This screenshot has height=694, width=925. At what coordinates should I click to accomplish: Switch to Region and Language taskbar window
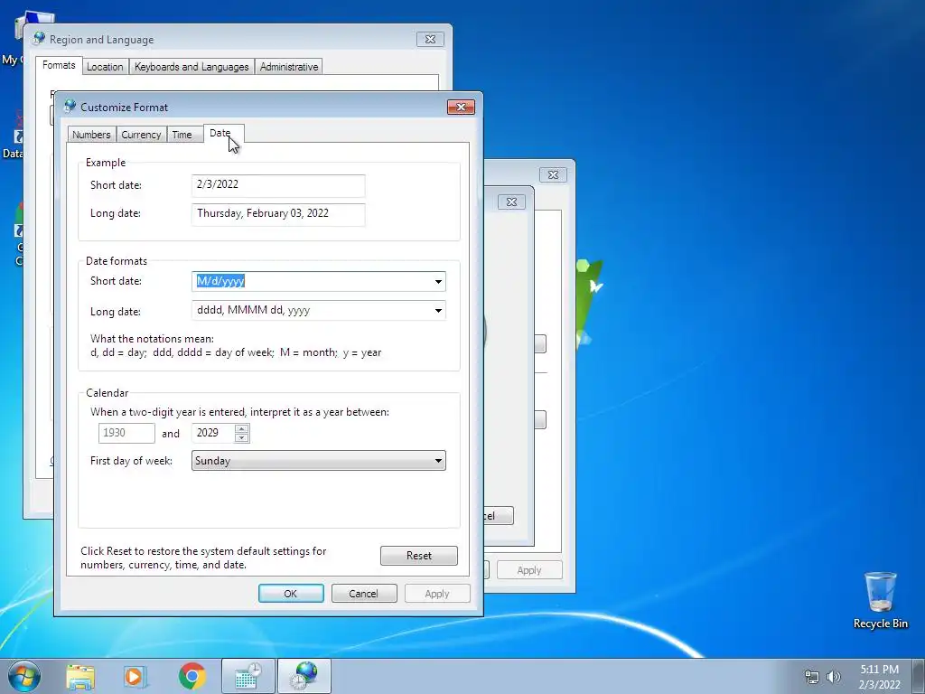(x=304, y=676)
